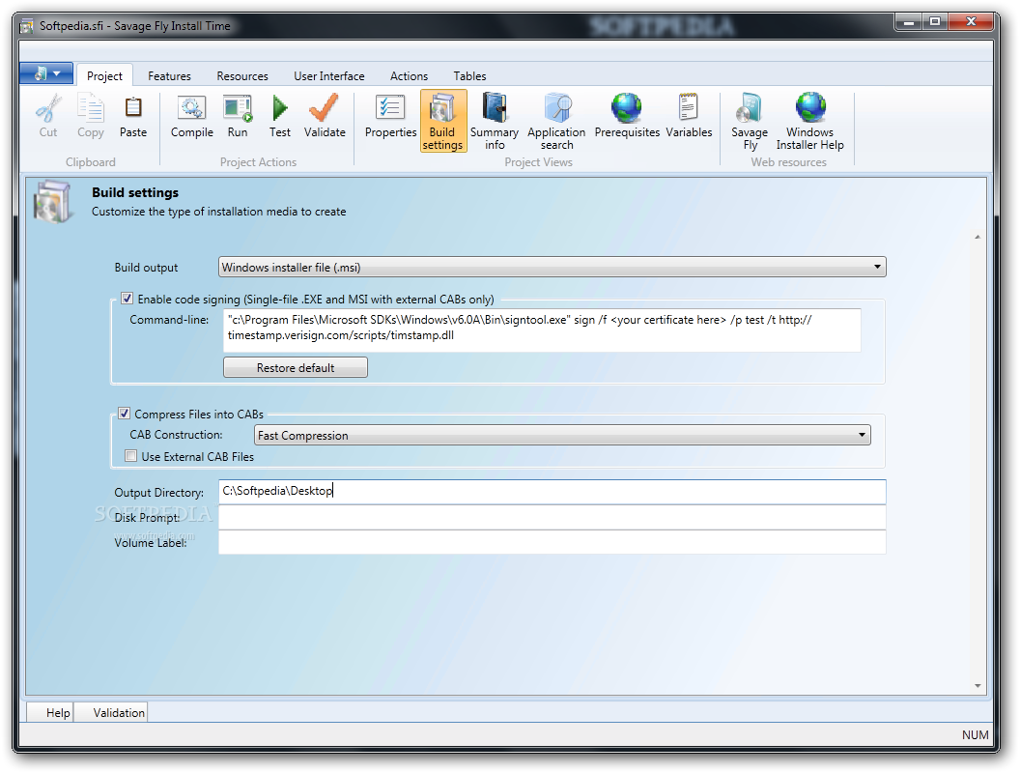This screenshot has width=1020, height=773.
Task: Click the scroll up arrow of the panel
Action: pyautogui.click(x=977, y=237)
